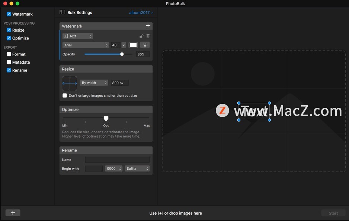This screenshot has height=221, width=349.
Task: Uncheck the Resize postprocessing option
Action: [x=9, y=30]
